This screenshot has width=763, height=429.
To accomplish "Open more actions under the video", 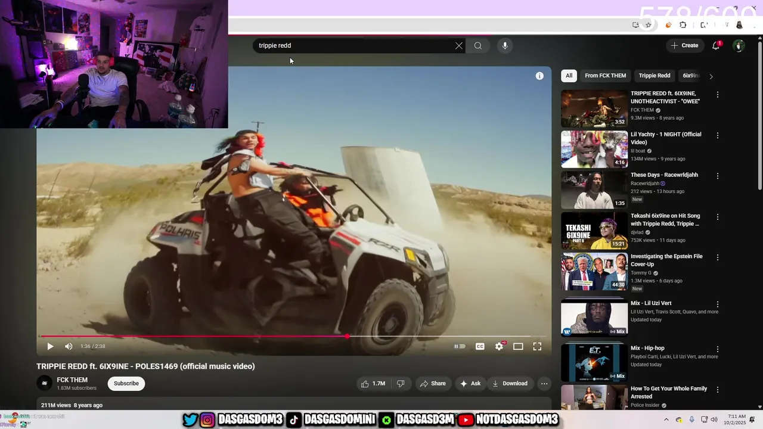I will coord(544,384).
